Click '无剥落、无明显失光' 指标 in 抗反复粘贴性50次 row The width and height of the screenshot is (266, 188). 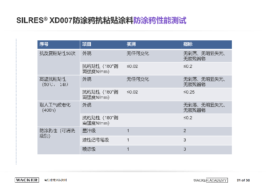point(204,56)
